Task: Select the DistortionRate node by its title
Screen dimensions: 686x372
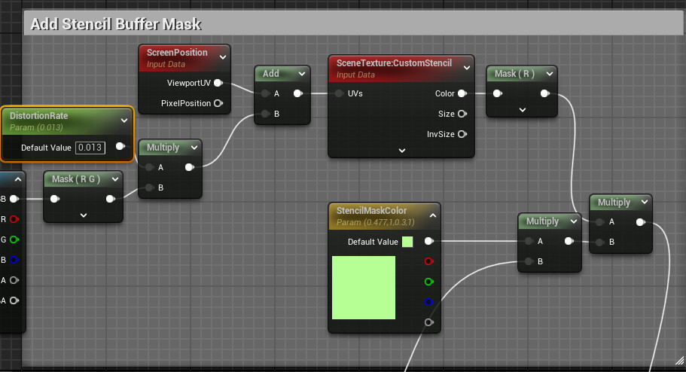Action: point(39,116)
